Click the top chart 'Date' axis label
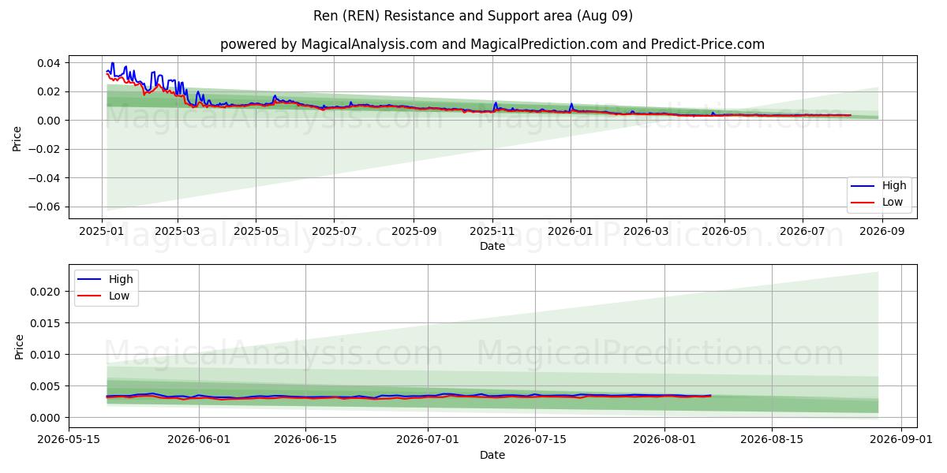 pos(492,247)
